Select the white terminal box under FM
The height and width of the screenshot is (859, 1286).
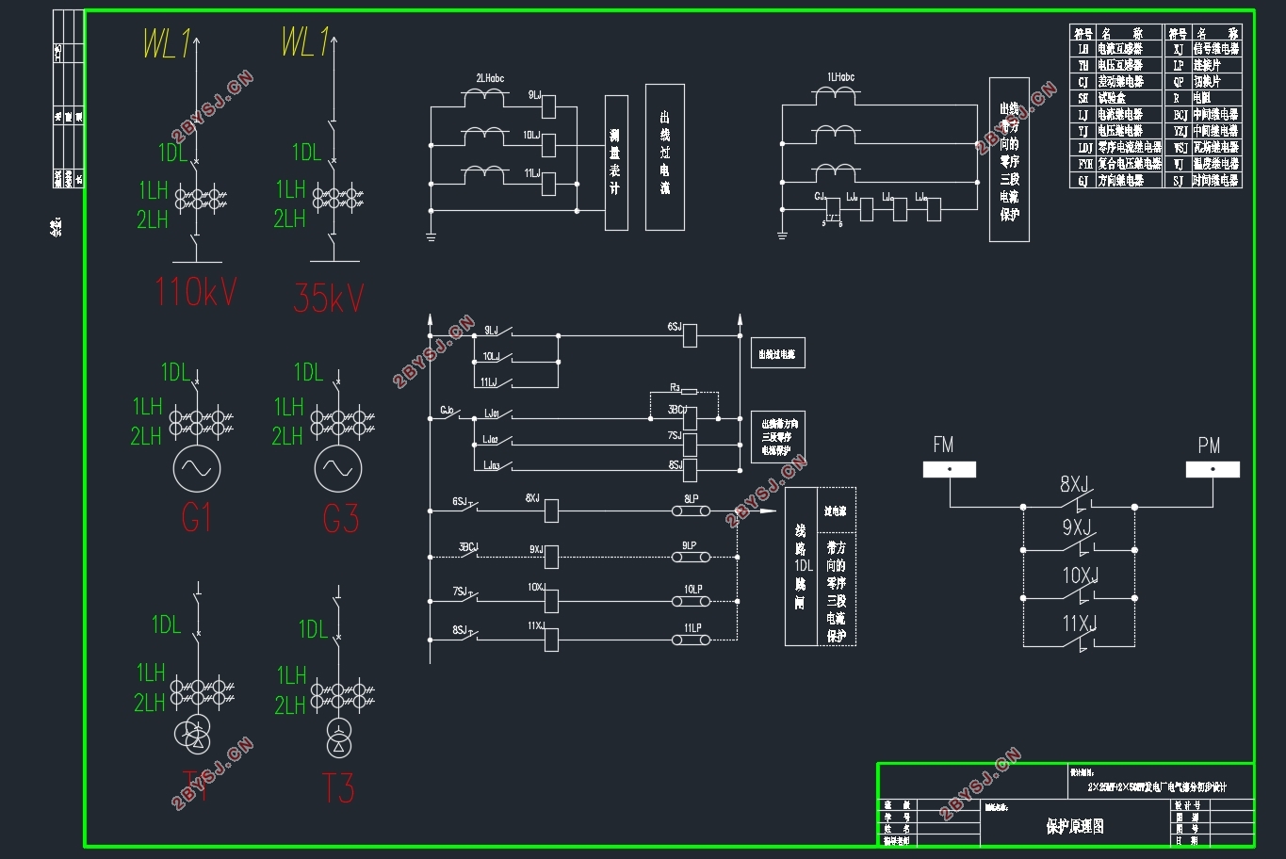click(x=949, y=469)
